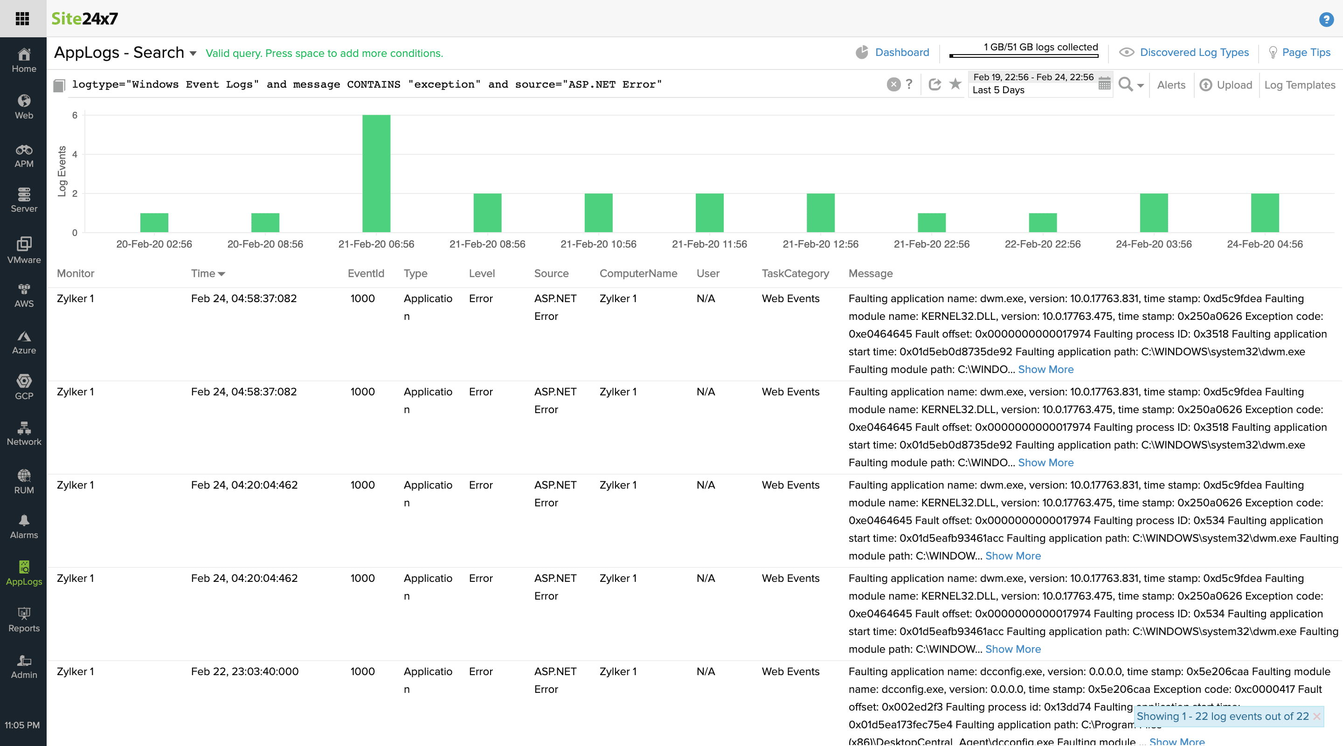The image size is (1343, 746).
Task: Expand the AppLogs - Search title dropdown
Action: 193,53
